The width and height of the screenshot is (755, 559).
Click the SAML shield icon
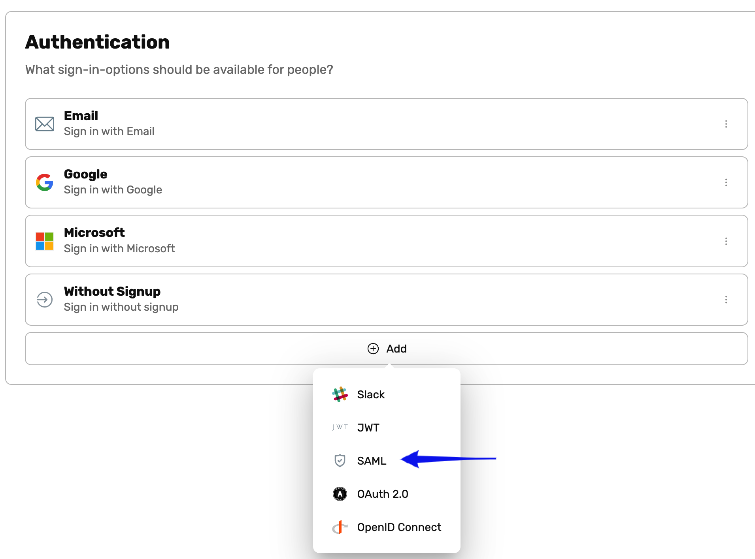pos(340,461)
